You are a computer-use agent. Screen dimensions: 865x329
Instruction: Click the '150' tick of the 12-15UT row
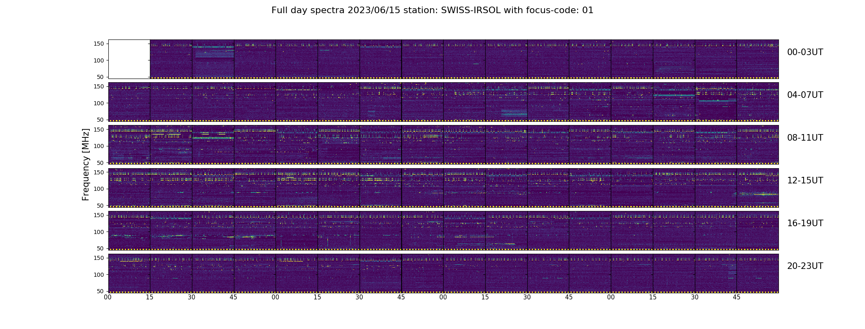pos(99,172)
